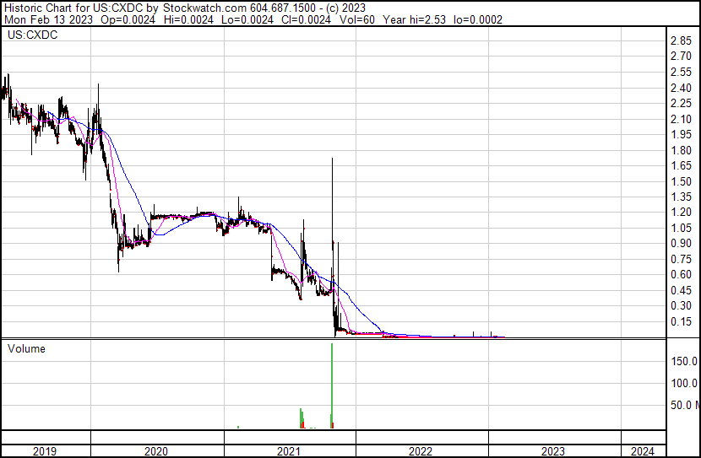The height and width of the screenshot is (458, 701).
Task: Click the Stockwatch.com text in header
Action: [x=204, y=8]
